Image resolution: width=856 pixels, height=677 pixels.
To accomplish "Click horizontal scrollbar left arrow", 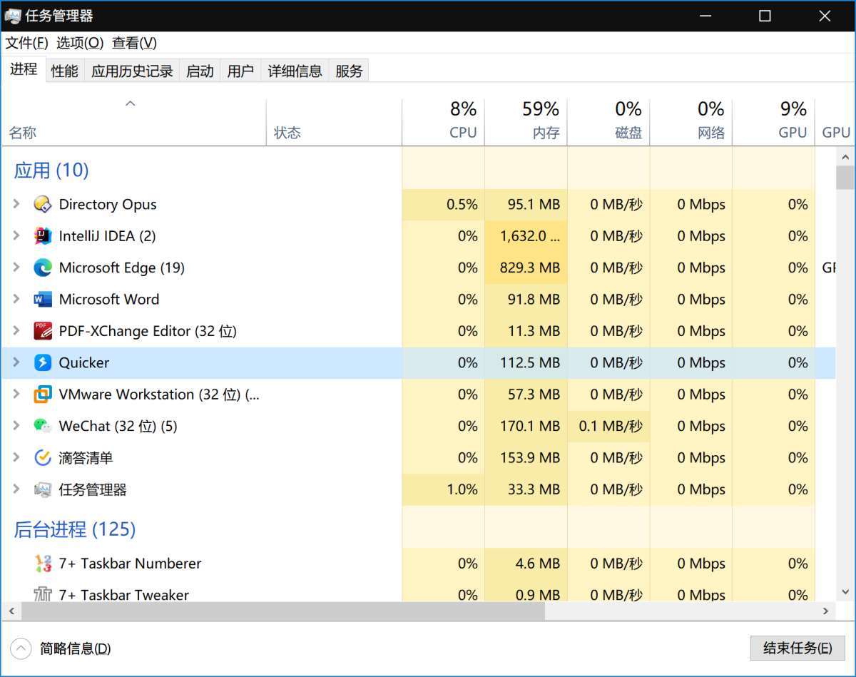I will pyautogui.click(x=11, y=611).
